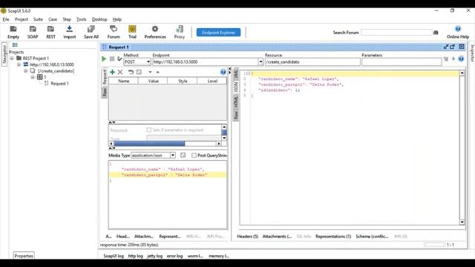Open the Tools menu
The height and width of the screenshot is (267, 475).
(81, 19)
